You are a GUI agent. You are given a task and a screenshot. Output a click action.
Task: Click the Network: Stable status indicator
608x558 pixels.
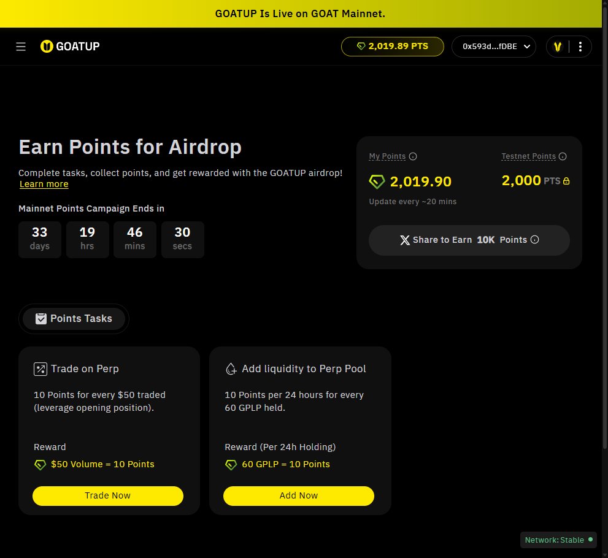(x=558, y=540)
